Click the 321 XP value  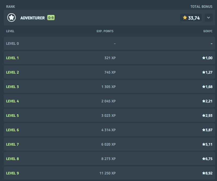coord(110,58)
